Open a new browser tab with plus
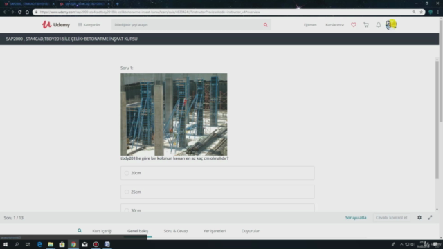Image resolution: width=443 pixels, height=249 pixels. coord(117,4)
